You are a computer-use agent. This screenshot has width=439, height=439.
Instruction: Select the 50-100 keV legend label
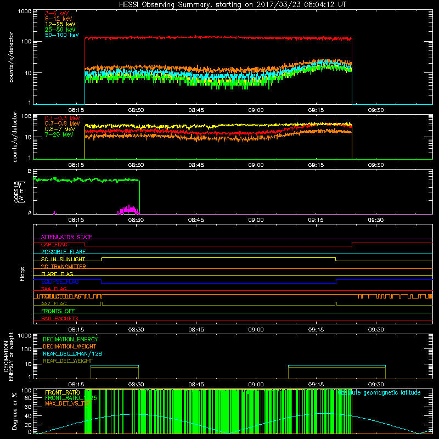click(x=62, y=35)
